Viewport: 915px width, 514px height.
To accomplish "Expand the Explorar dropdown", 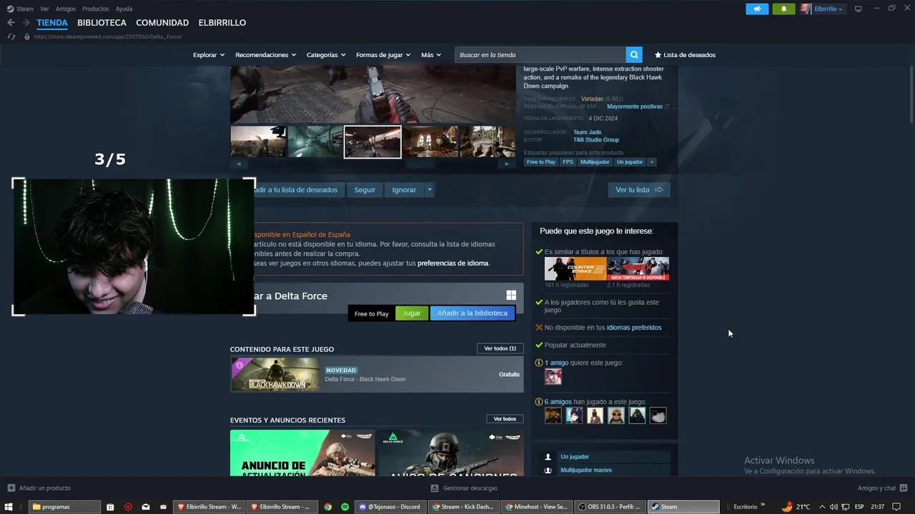I will tap(209, 55).
